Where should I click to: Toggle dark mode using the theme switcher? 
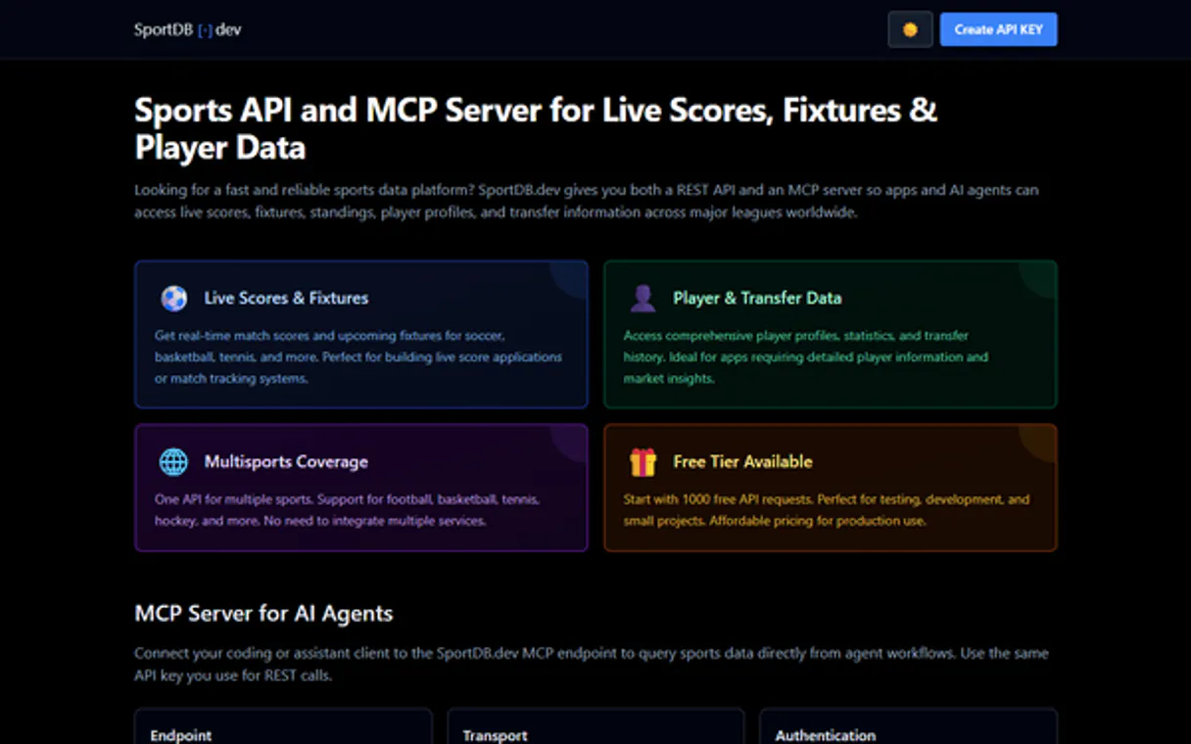point(909,29)
